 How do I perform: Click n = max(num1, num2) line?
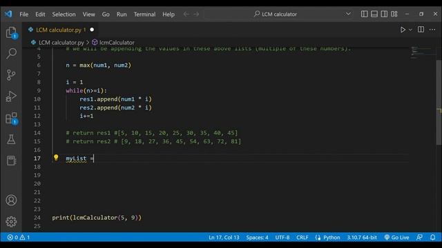click(x=98, y=65)
